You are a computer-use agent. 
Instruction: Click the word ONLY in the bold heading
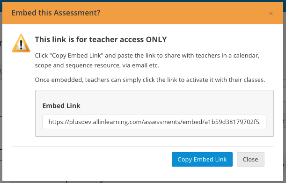click(x=156, y=39)
